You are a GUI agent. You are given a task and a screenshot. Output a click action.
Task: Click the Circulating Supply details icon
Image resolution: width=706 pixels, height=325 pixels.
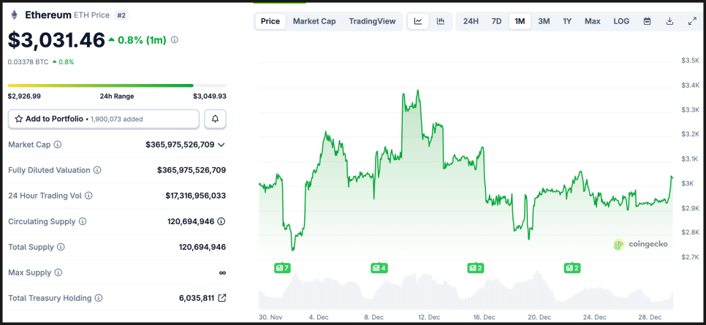[x=221, y=221]
